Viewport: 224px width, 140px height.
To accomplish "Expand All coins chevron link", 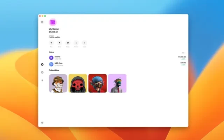I will coord(183,53).
